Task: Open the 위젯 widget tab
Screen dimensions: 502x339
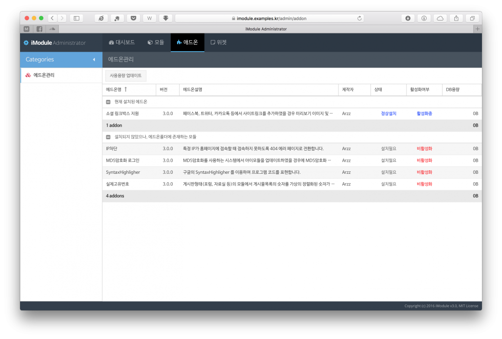Action: (x=218, y=43)
